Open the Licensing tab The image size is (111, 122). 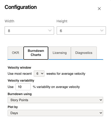60,53
